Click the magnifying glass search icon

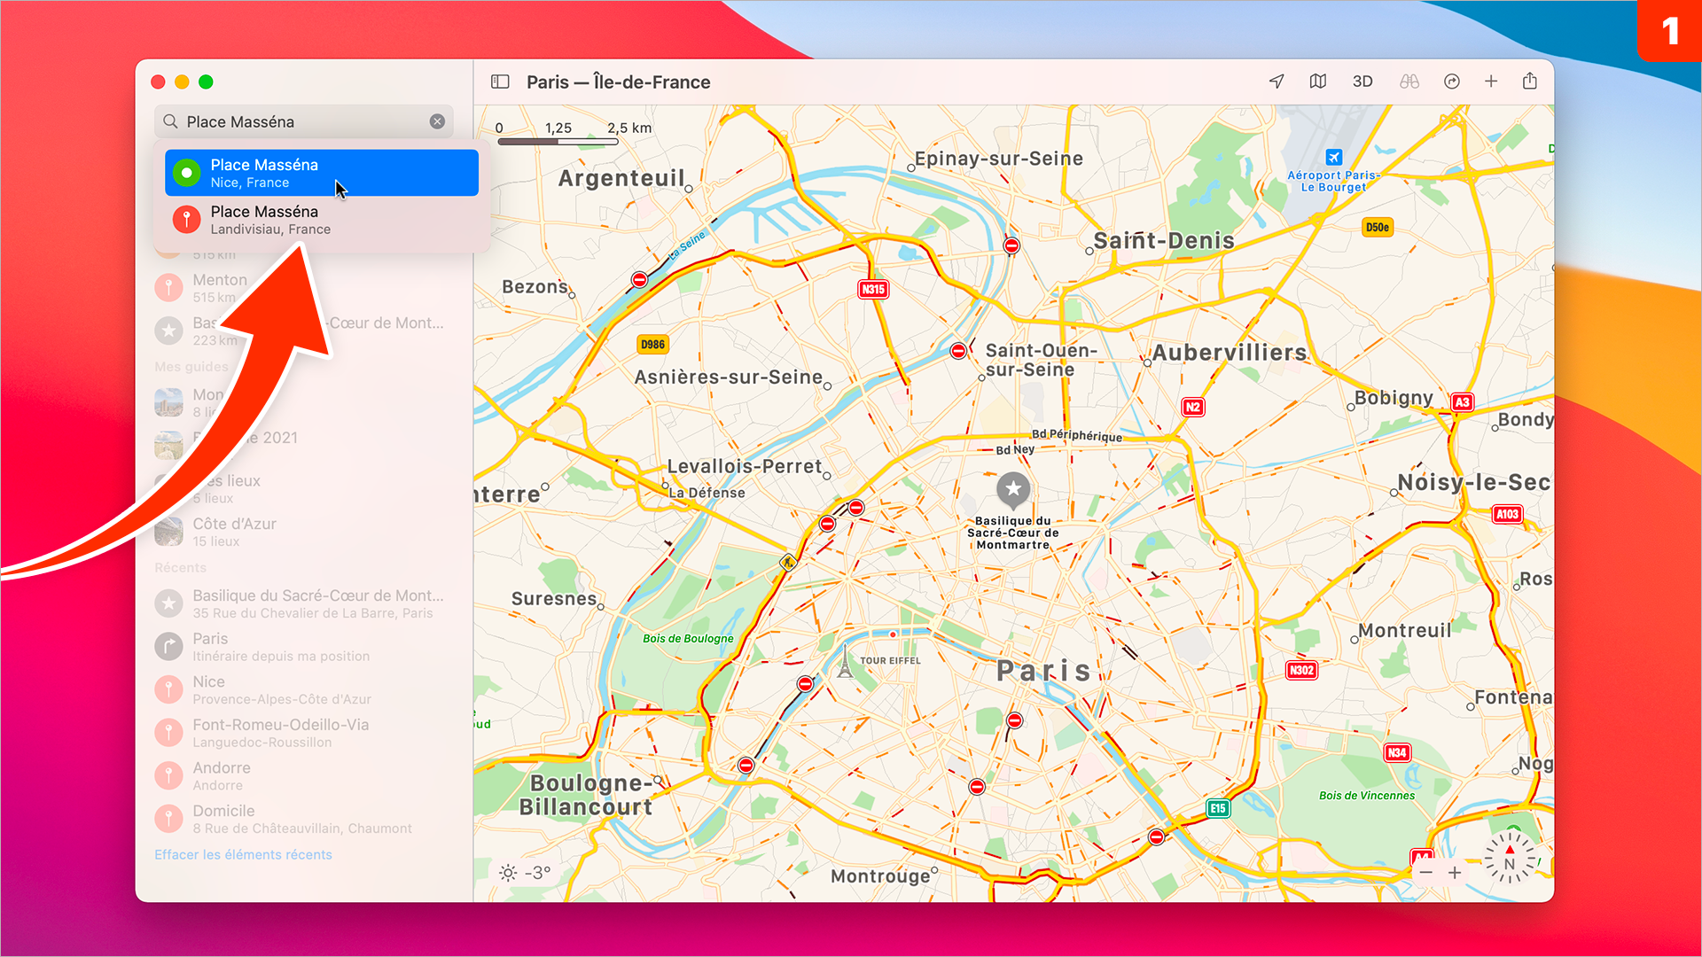170,121
